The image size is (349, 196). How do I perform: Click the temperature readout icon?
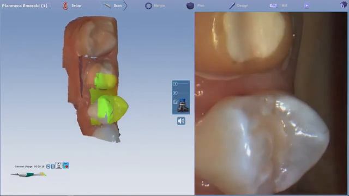59,166
